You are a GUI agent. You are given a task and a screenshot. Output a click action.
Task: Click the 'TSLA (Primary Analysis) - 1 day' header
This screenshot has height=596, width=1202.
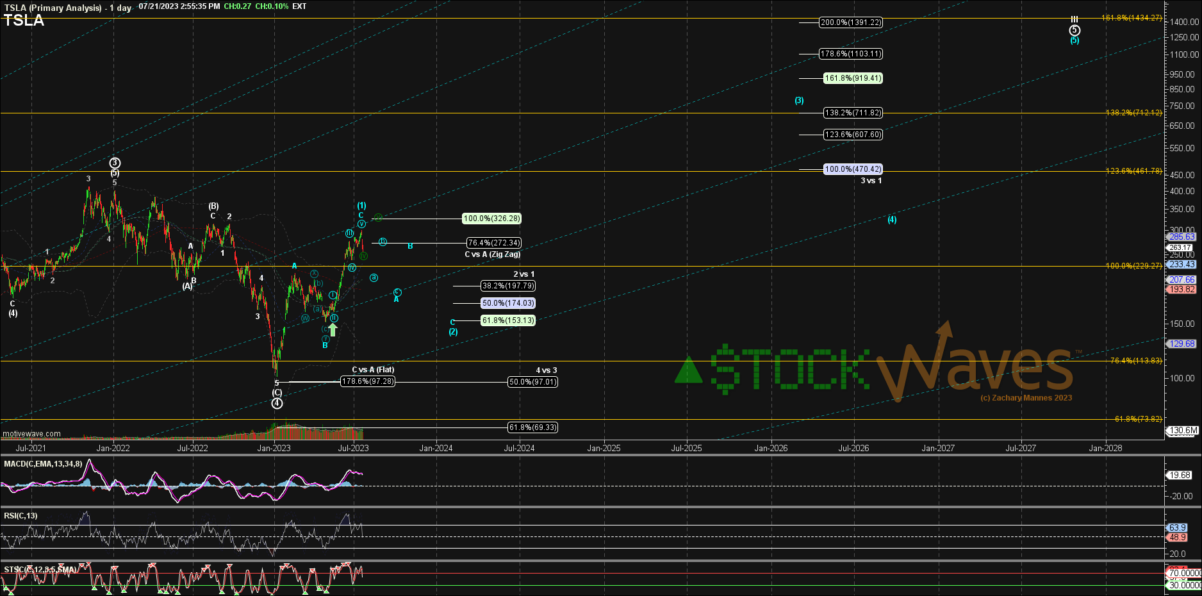(x=67, y=8)
